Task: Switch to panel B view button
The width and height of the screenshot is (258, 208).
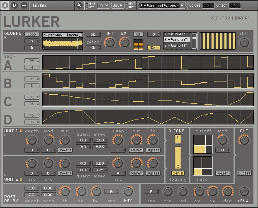Action: coord(15,5)
